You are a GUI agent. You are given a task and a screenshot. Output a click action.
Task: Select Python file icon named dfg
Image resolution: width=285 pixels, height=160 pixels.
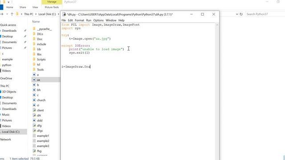(x=34, y=125)
